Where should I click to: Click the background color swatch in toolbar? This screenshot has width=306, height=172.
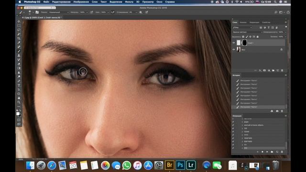point(20,116)
